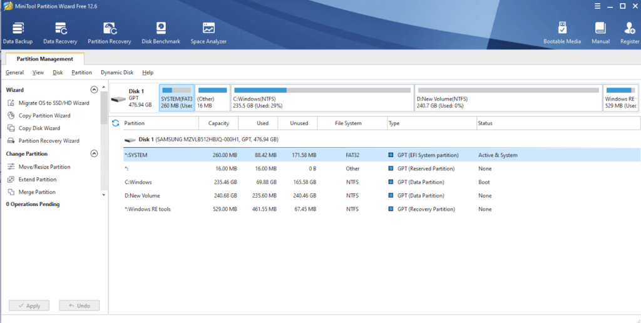641x323 pixels.
Task: Create Bootable Media
Action: [x=562, y=33]
